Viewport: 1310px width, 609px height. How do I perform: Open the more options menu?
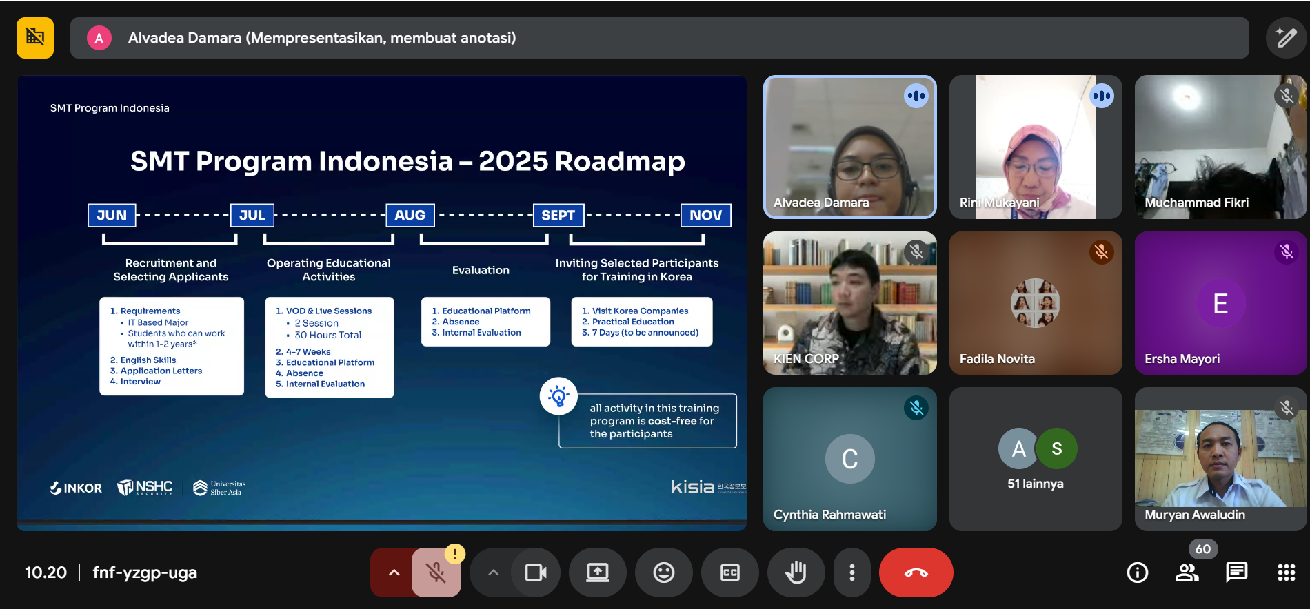tap(852, 572)
